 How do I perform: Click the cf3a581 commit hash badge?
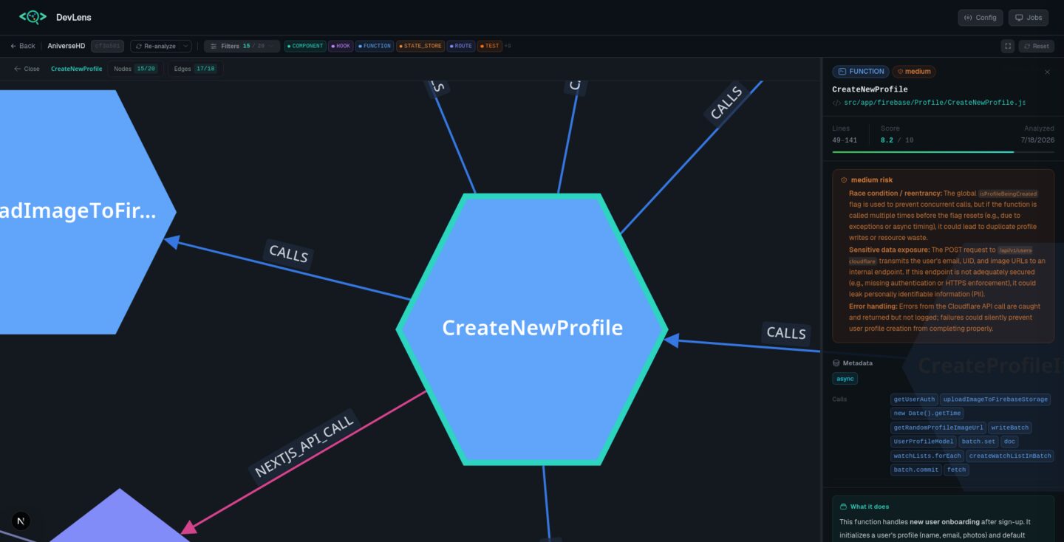tap(107, 46)
